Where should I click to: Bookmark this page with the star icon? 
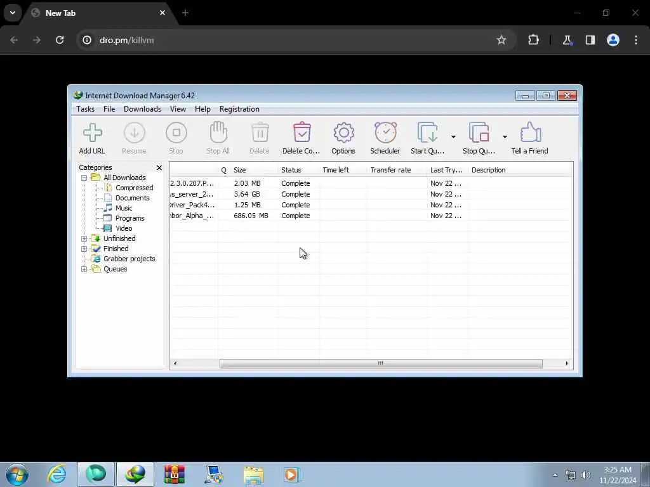[501, 40]
